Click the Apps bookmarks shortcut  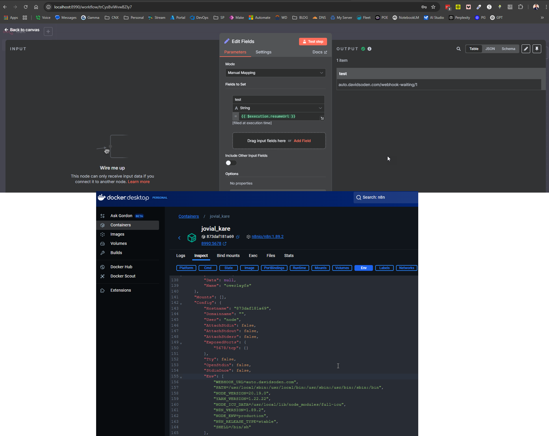[11, 18]
